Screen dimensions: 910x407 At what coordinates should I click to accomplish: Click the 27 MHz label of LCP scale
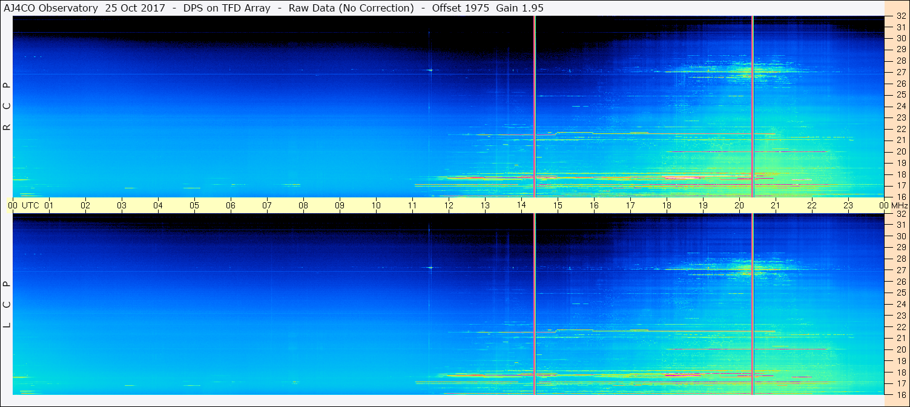pyautogui.click(x=901, y=270)
